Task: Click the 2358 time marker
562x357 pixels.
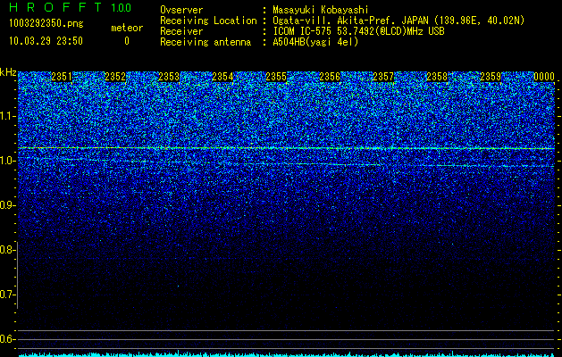Action: 437,77
